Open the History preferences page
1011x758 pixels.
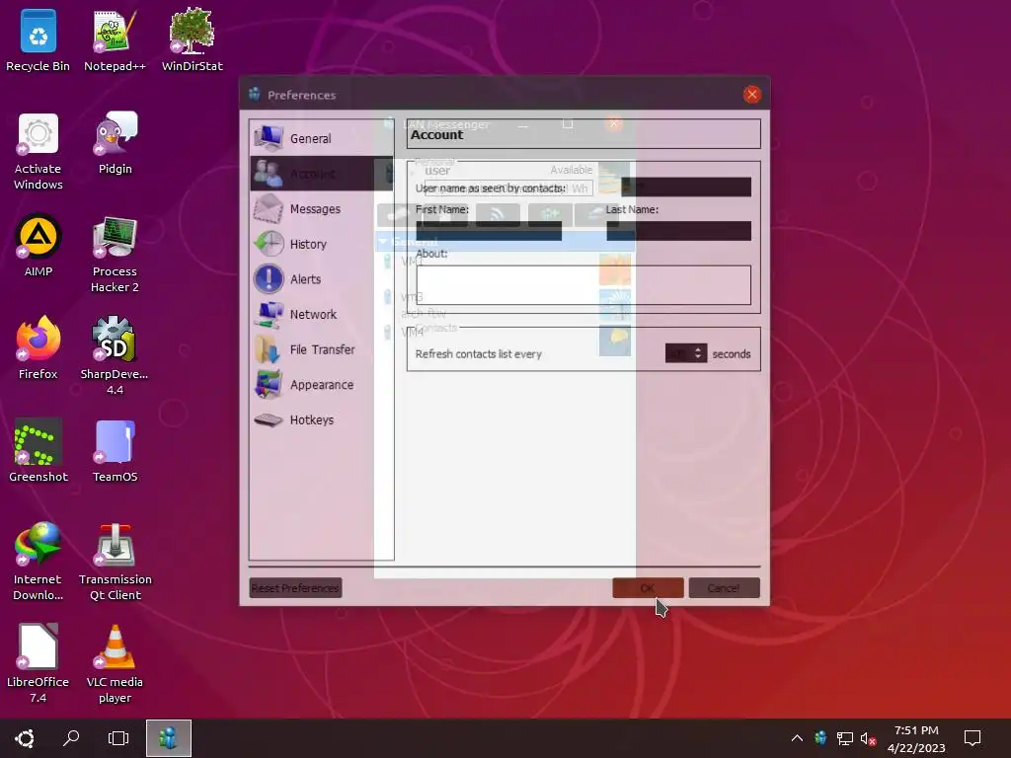coord(321,244)
